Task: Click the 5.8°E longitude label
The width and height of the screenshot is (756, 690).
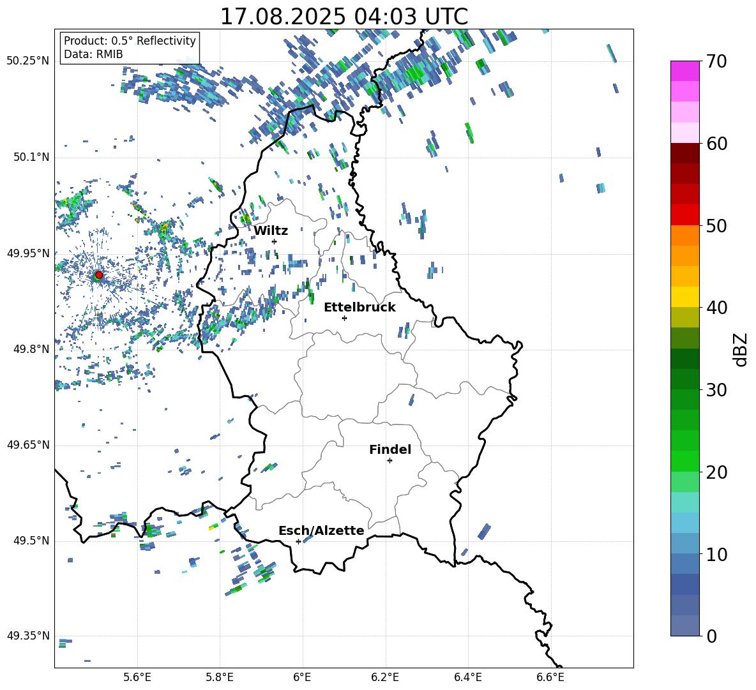Action: (220, 677)
